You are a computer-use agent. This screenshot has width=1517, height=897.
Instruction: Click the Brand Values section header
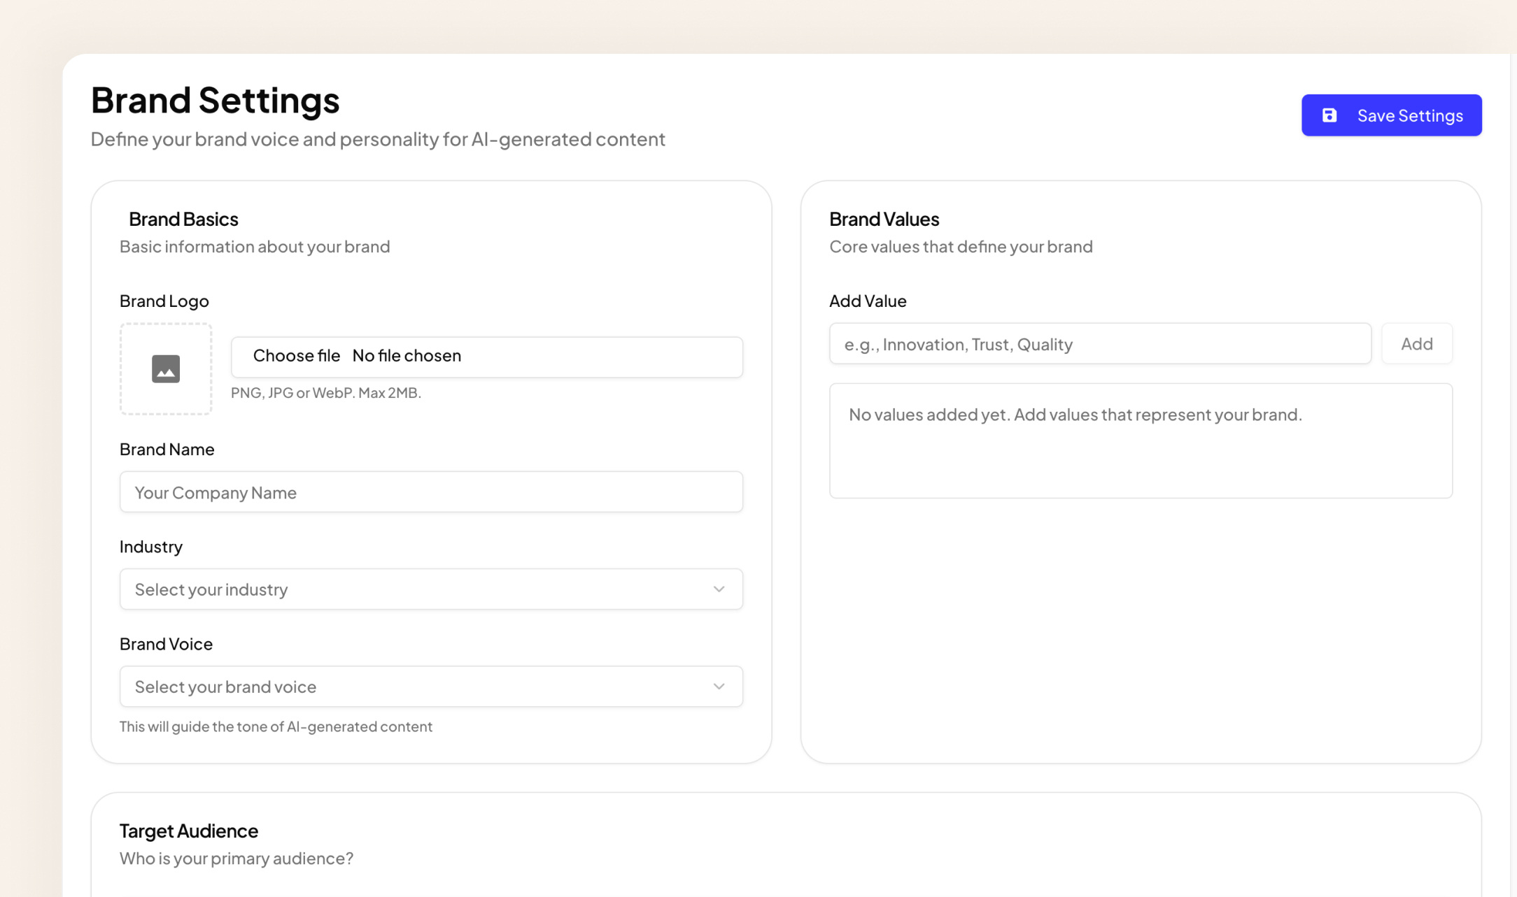tap(884, 219)
